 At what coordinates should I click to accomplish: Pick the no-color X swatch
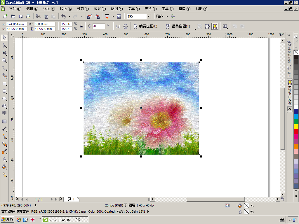[296, 52]
